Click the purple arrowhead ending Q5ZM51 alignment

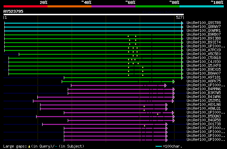click(173, 101)
